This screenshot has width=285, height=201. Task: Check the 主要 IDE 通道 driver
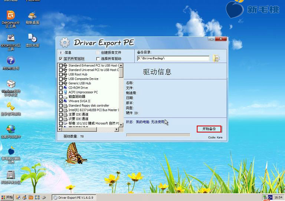click(61, 114)
